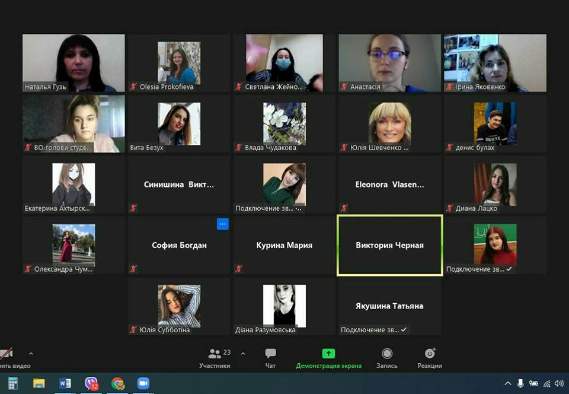
Task: Open the Реакции reactions menu
Action: coord(430,358)
